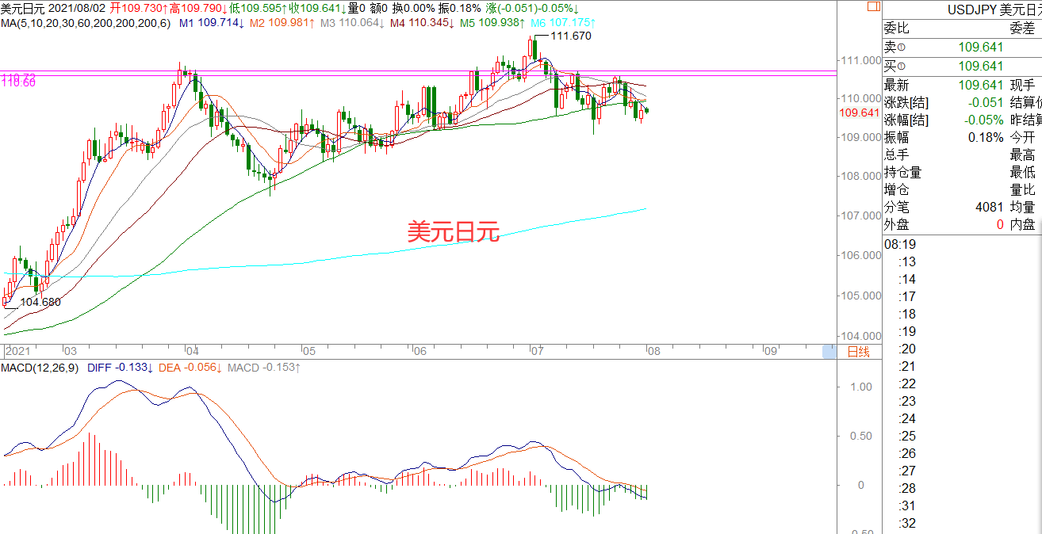Click the sell level indicator icon beside 卖

click(x=902, y=48)
